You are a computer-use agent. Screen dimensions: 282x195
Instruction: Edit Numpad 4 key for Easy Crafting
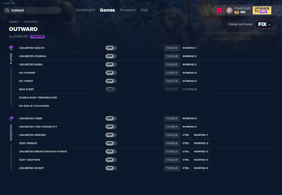[201, 160]
